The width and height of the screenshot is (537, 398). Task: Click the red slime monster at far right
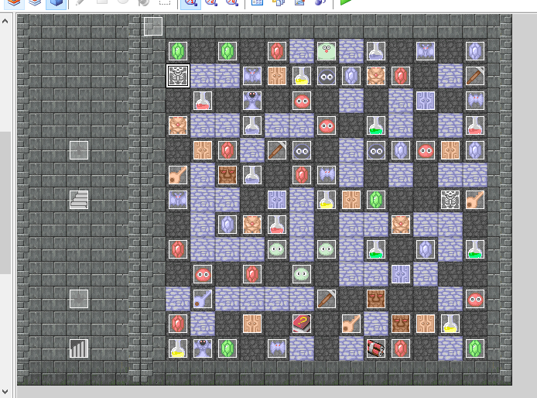tap(475, 299)
